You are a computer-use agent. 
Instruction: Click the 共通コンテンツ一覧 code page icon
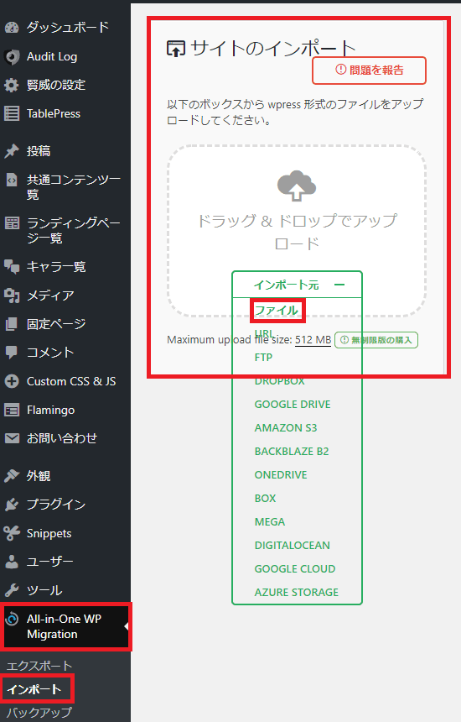12,180
